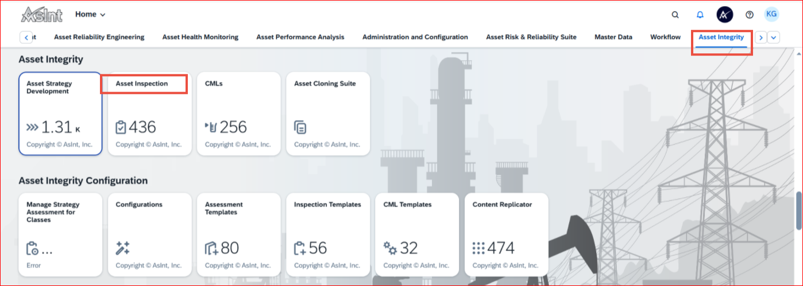Switch to Asset Performance Analysis tab

coord(300,37)
